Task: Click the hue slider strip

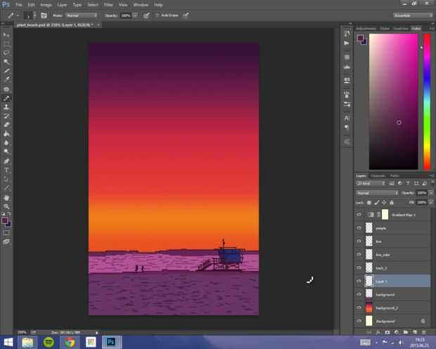Action: [427, 101]
